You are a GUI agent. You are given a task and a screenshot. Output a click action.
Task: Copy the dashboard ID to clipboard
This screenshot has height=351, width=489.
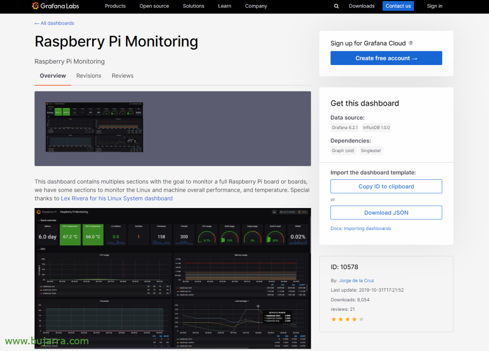pos(386,186)
